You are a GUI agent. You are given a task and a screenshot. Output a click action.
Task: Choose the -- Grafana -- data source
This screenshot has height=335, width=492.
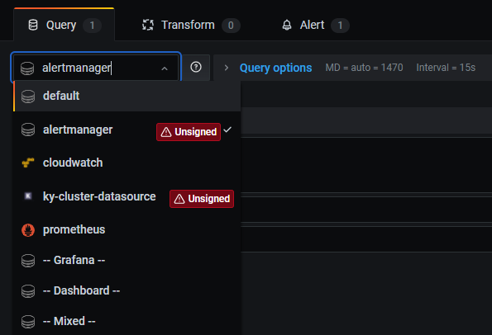[x=127, y=260]
